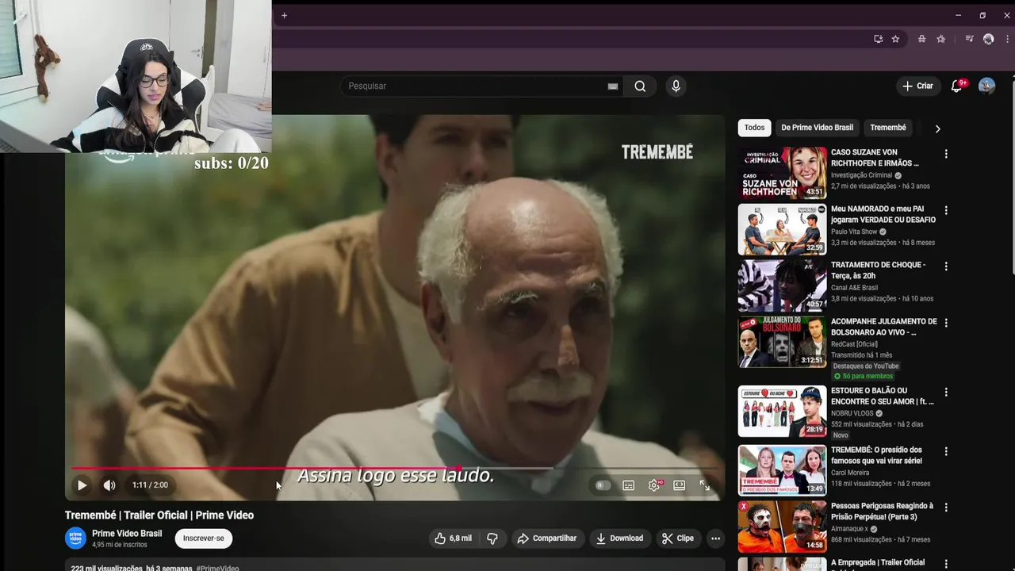Open Suzane von Richthofen case thumbnail
1015x571 pixels.
point(782,172)
